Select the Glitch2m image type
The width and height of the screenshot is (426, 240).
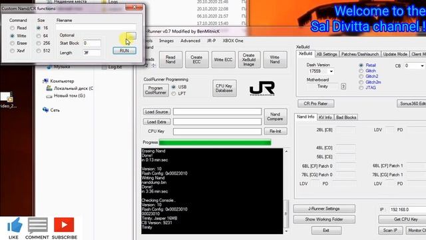click(361, 82)
